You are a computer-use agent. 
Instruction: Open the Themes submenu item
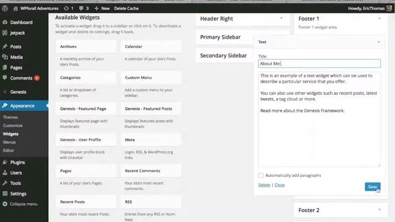(x=10, y=117)
